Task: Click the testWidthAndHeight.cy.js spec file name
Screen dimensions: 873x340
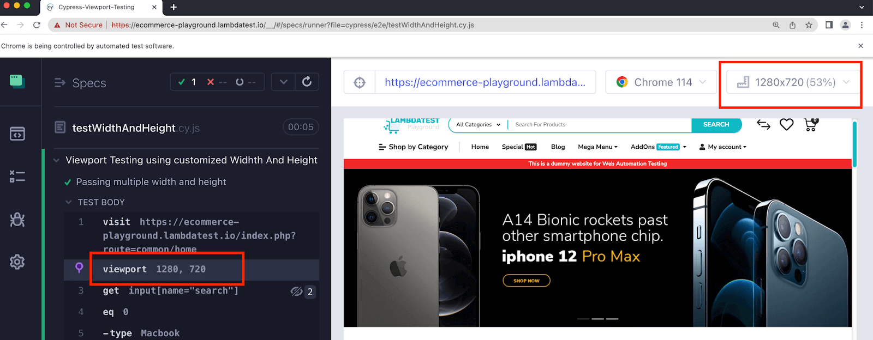Action: [136, 128]
